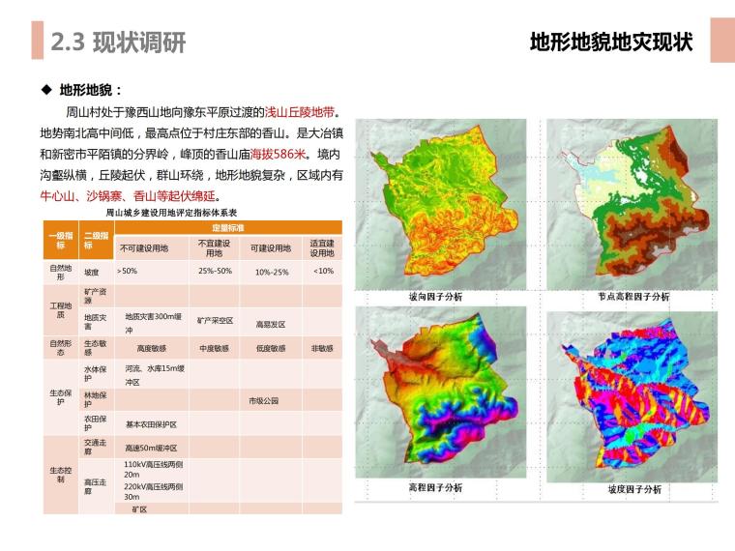Viewport: 735px width, 551px height.
Task: Click the 定量标准 table header cell
Action: click(227, 226)
